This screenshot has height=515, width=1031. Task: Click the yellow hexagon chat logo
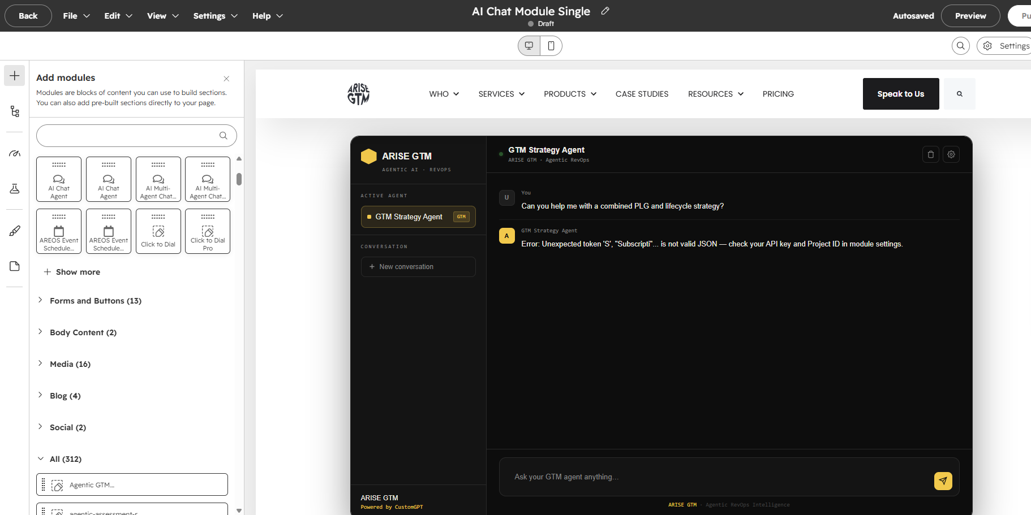tap(369, 156)
